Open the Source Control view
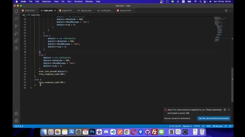 pos(16,26)
